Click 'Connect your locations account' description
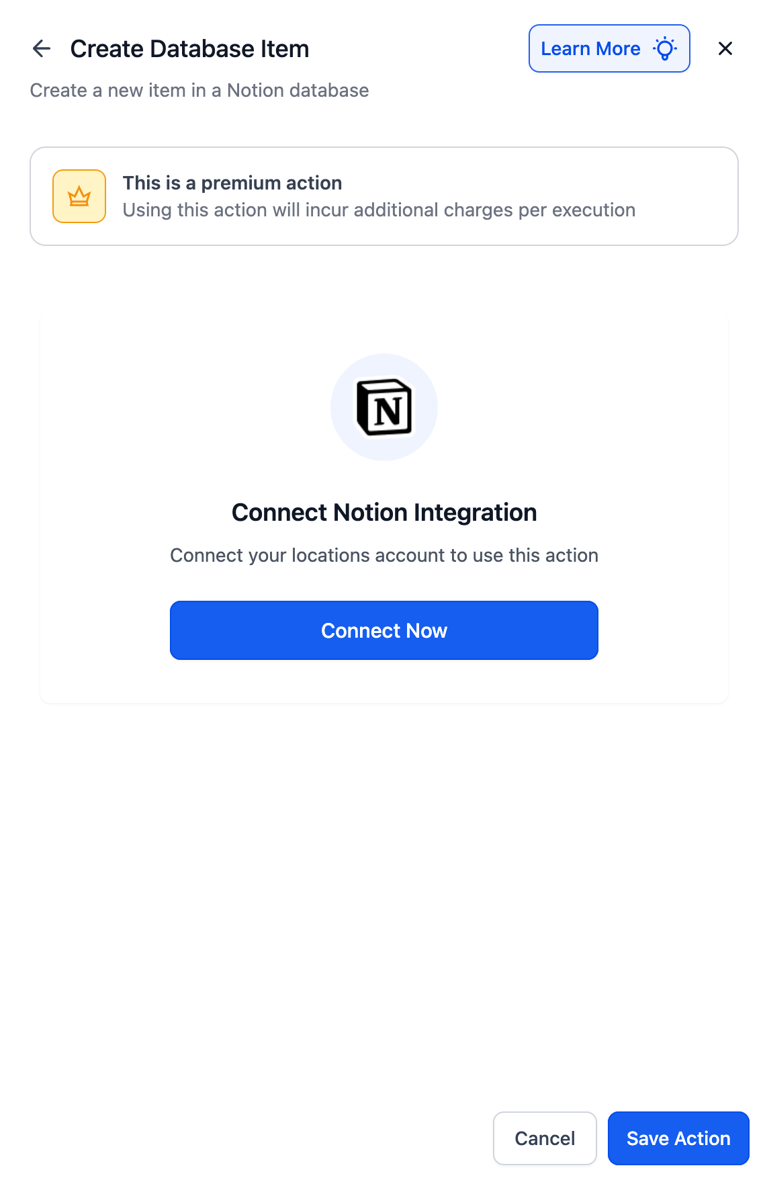The height and width of the screenshot is (1180, 763). coord(384,556)
